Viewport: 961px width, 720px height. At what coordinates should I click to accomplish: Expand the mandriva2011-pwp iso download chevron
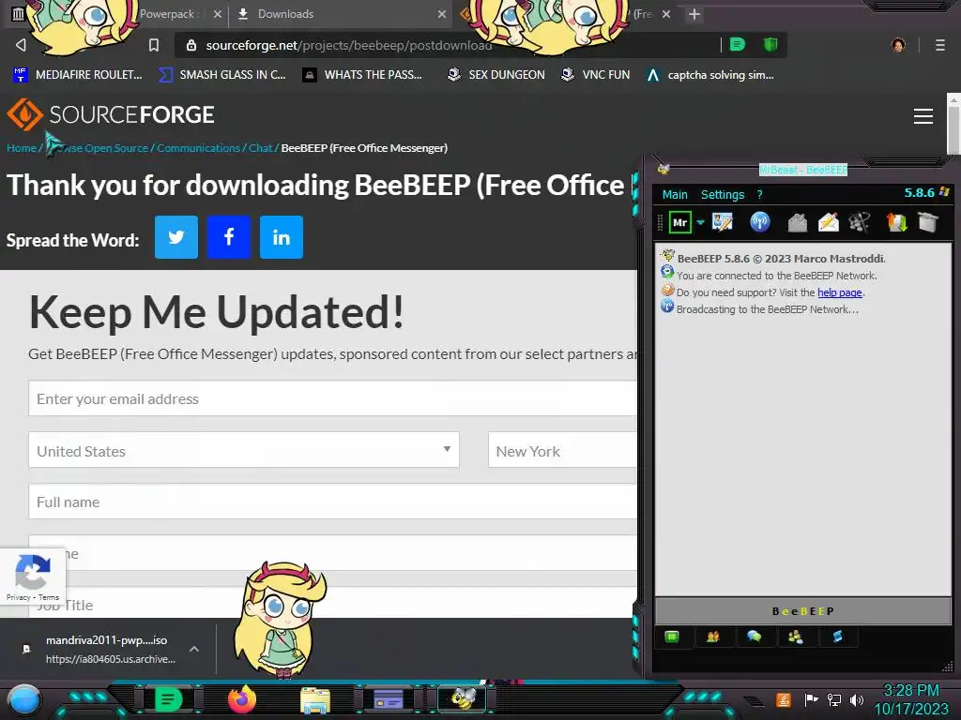point(193,649)
